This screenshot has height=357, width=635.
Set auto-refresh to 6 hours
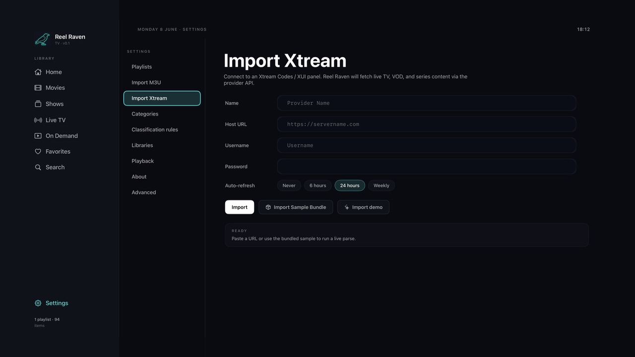tap(317, 185)
